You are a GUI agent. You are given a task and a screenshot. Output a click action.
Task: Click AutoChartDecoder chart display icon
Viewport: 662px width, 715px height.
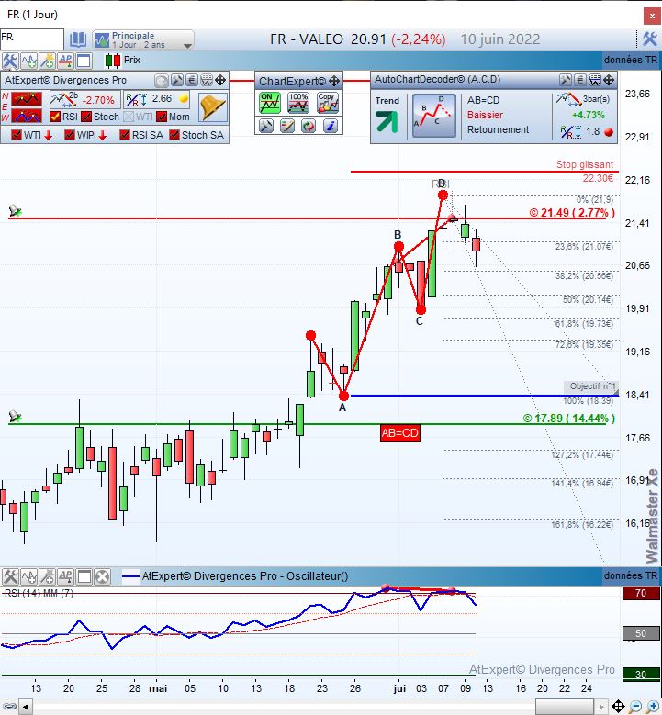tap(595, 80)
